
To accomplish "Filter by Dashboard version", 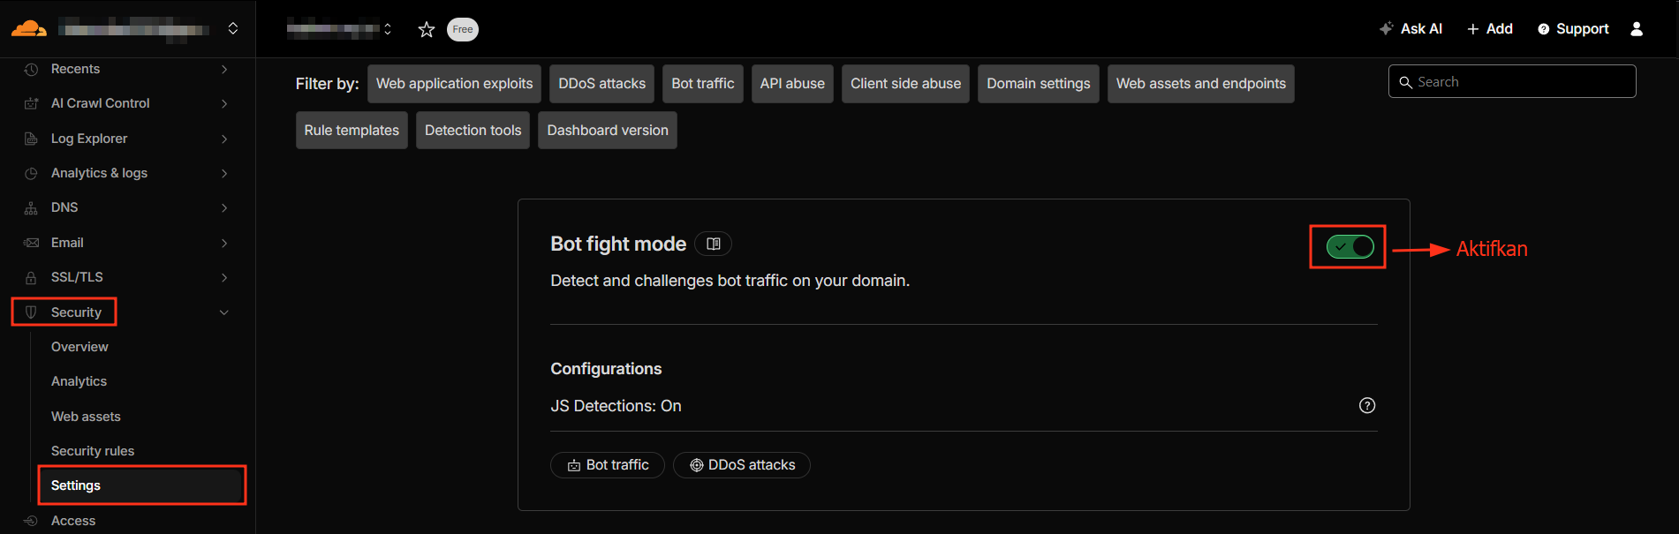I will pos(608,130).
